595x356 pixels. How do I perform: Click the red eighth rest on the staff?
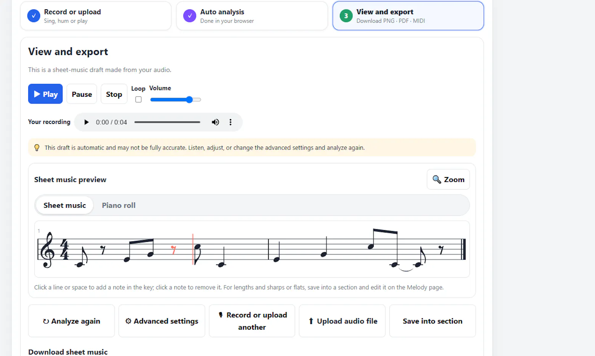click(173, 250)
